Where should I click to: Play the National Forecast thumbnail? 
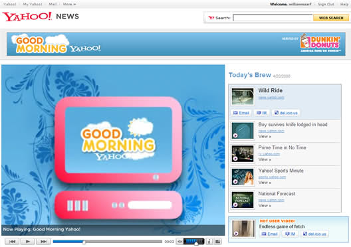(243, 200)
